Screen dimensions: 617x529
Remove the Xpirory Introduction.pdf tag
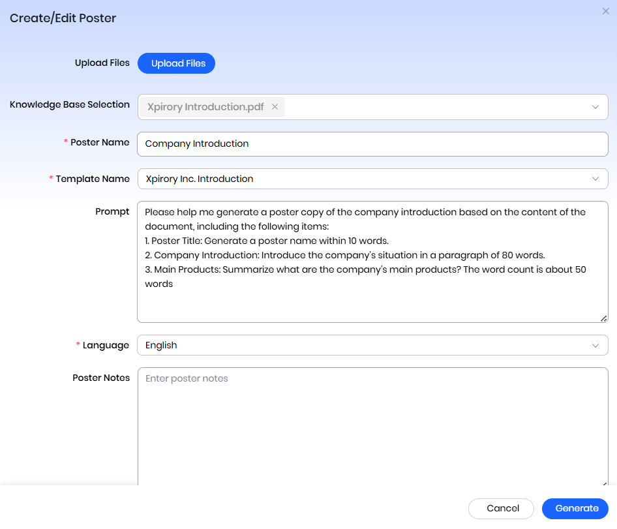pyautogui.click(x=275, y=107)
